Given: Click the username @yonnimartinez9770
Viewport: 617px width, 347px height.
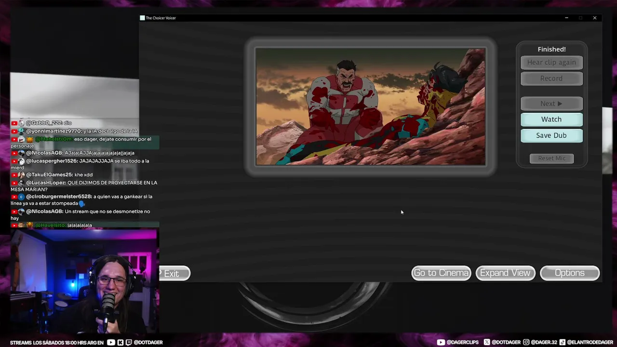Looking at the screenshot, I should (x=54, y=131).
